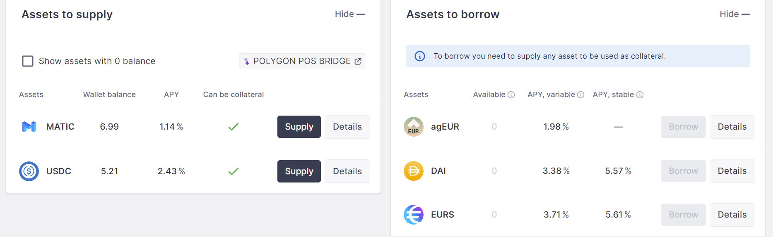This screenshot has width=773, height=237.
Task: Click the EURS token icon
Action: [413, 215]
